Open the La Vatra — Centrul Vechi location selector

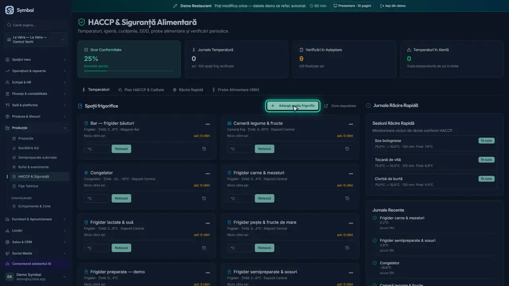coord(37,40)
